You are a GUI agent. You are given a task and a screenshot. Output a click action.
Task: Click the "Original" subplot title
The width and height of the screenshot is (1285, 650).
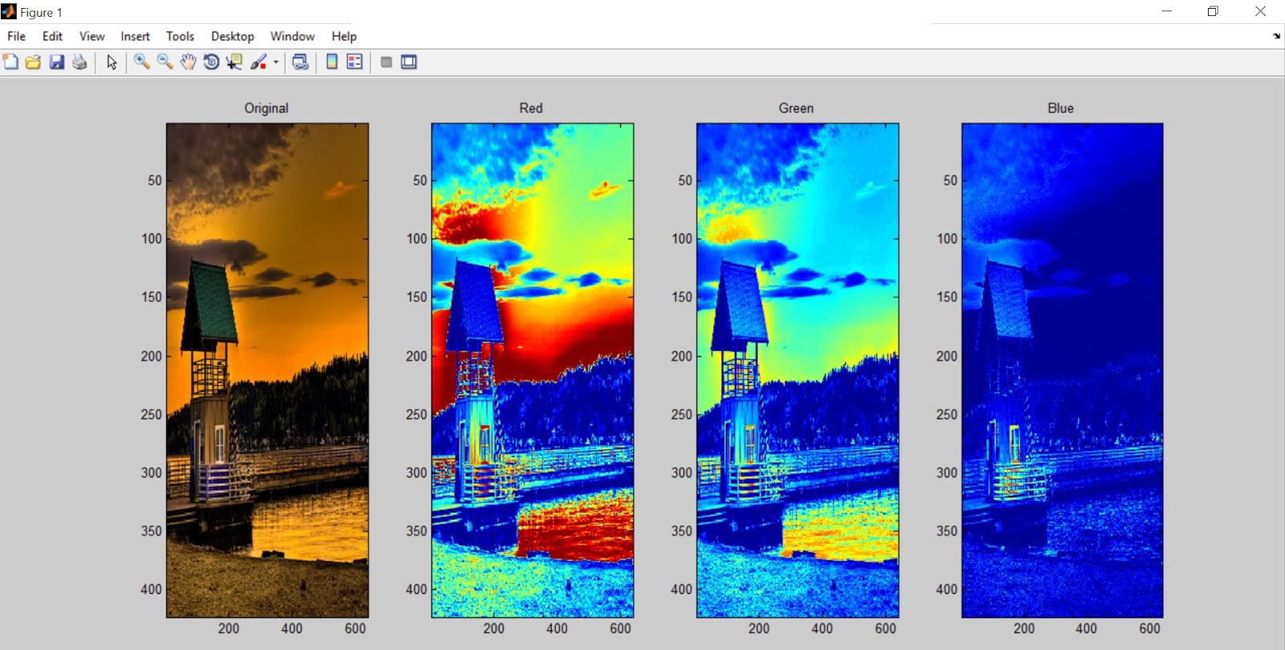point(267,108)
